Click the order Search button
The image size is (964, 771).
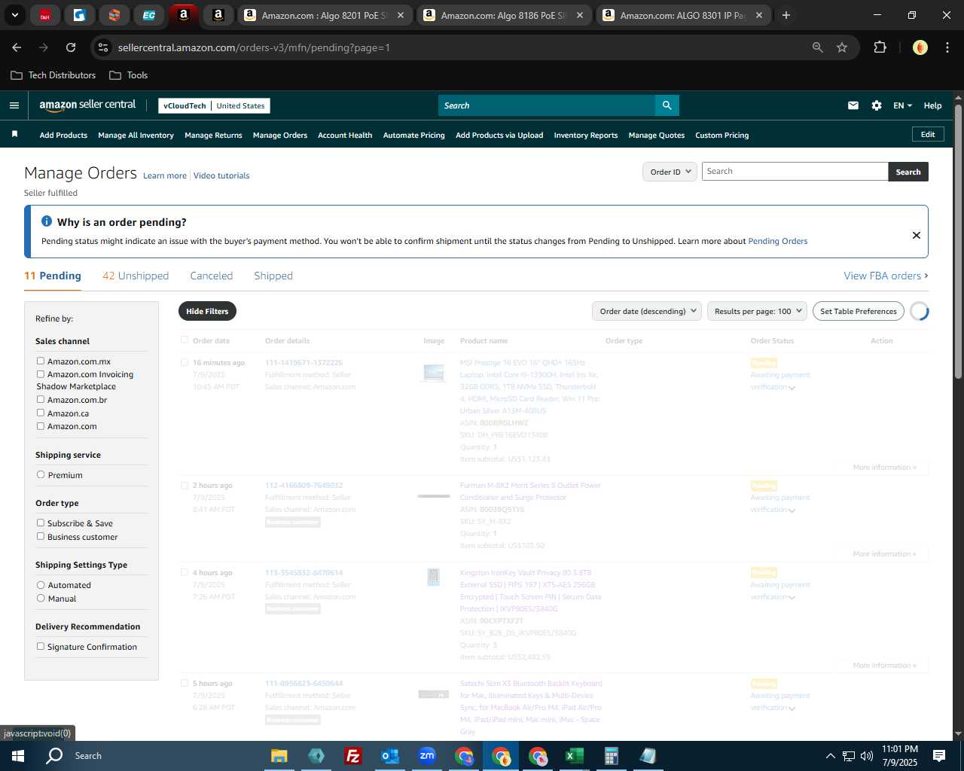click(x=908, y=172)
